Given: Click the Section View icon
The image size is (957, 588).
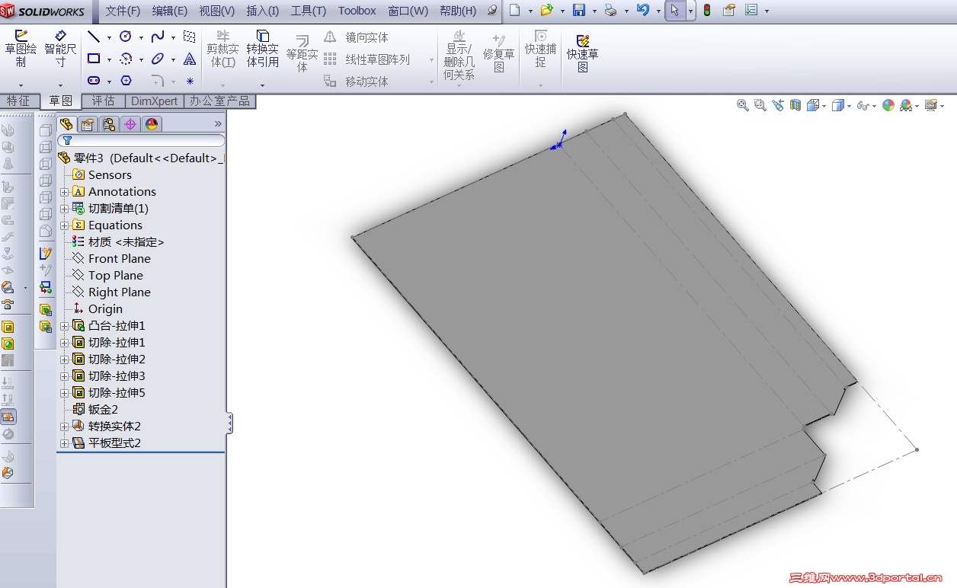Looking at the screenshot, I should (x=795, y=106).
